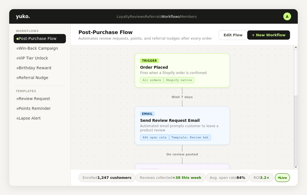Toggle the Live status badge

coord(282,178)
